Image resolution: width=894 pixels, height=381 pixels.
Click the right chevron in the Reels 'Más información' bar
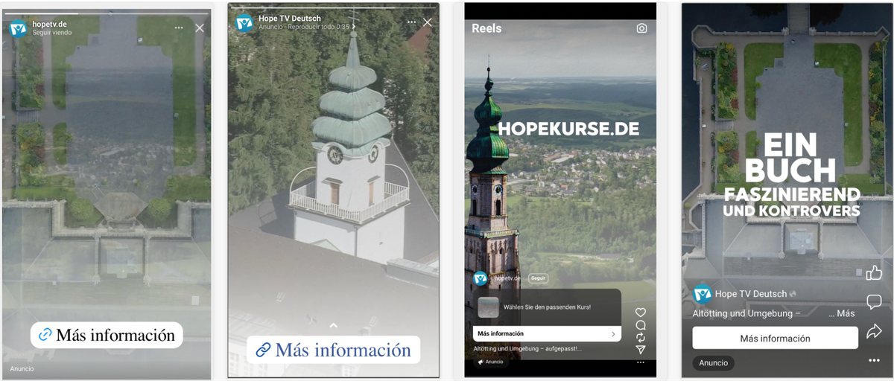[x=612, y=334]
